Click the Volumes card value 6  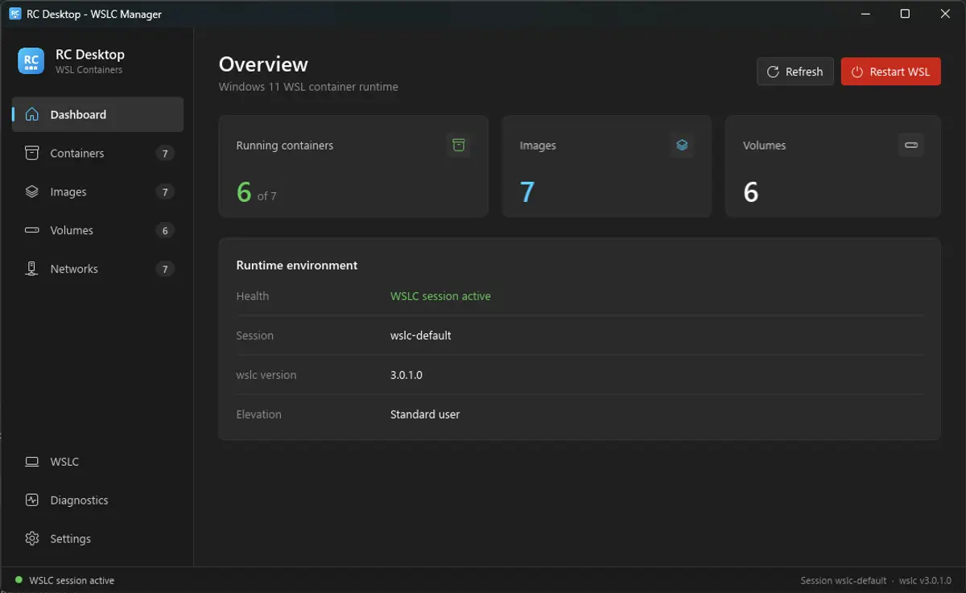coord(750,191)
